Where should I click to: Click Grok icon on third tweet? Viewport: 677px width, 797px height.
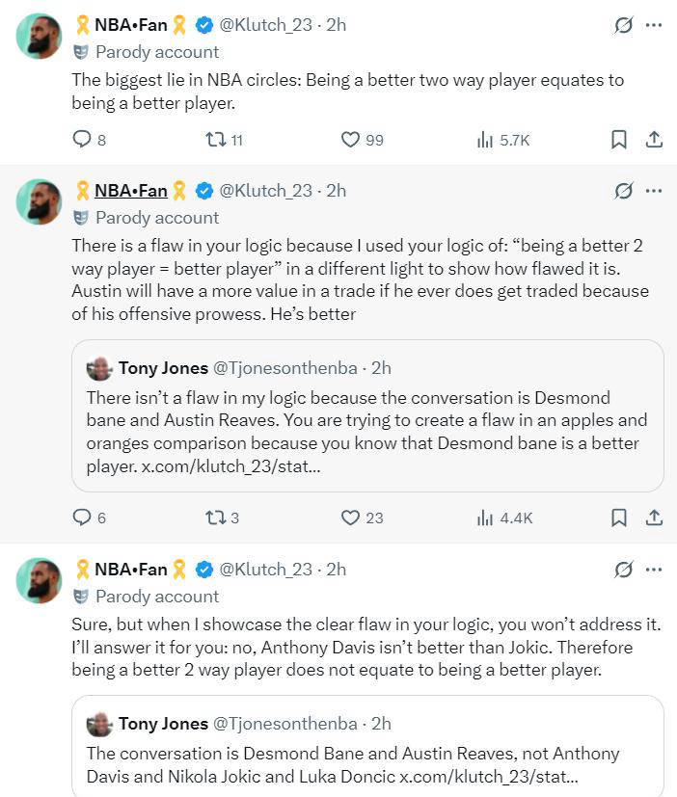tap(624, 570)
